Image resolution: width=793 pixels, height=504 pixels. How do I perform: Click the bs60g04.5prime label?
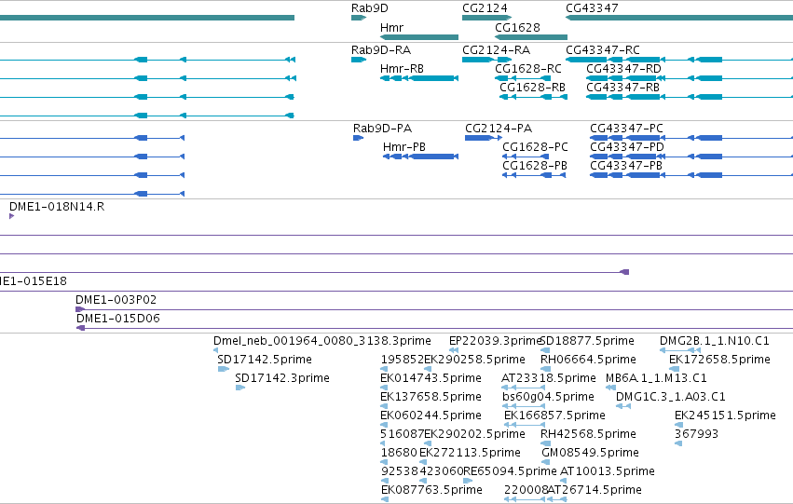coord(548,397)
